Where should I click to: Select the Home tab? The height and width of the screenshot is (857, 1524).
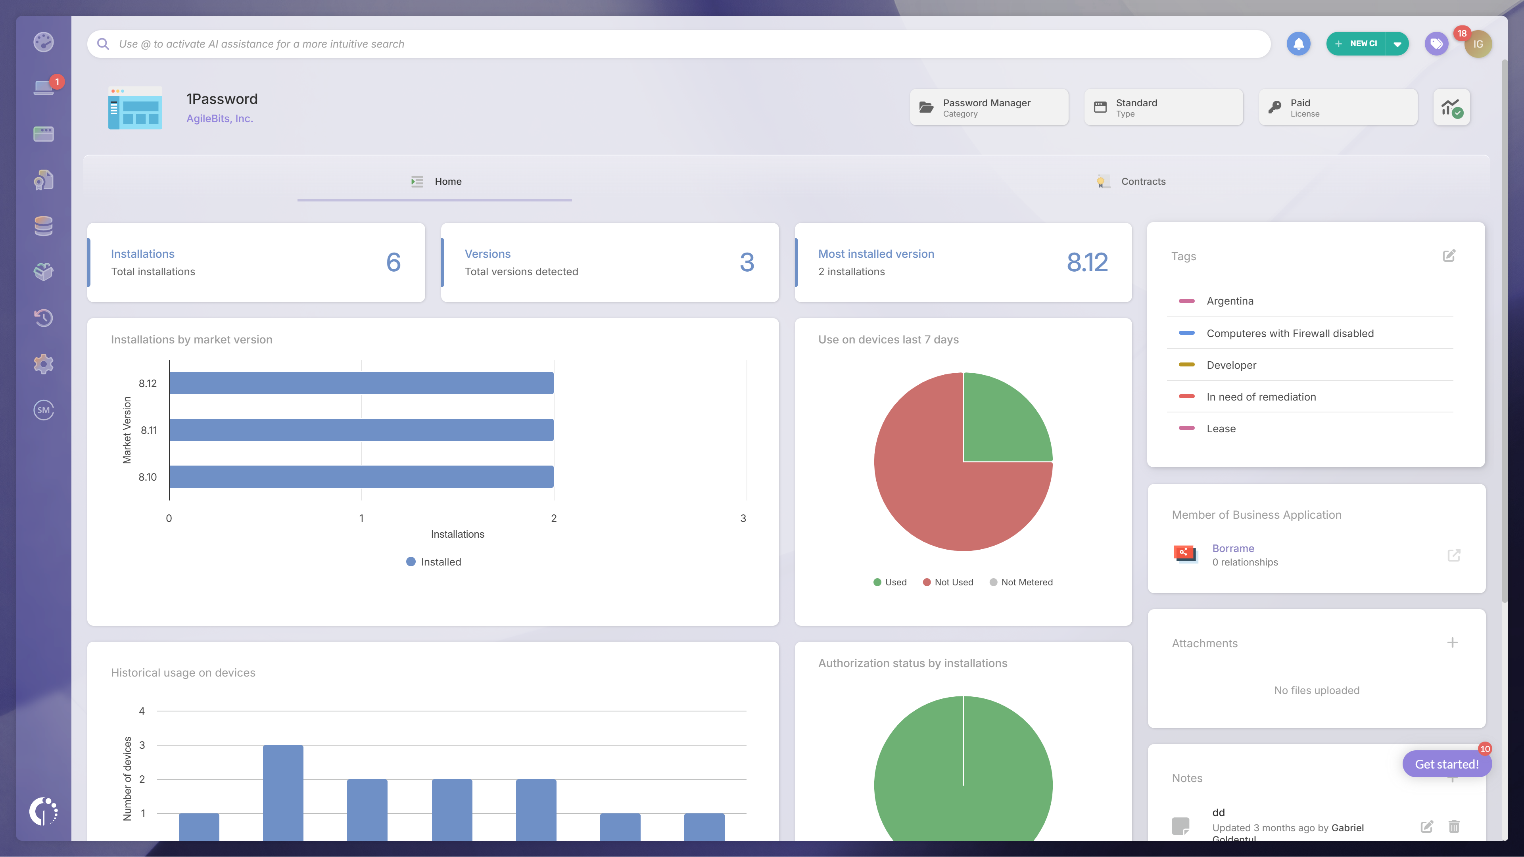coord(447,182)
